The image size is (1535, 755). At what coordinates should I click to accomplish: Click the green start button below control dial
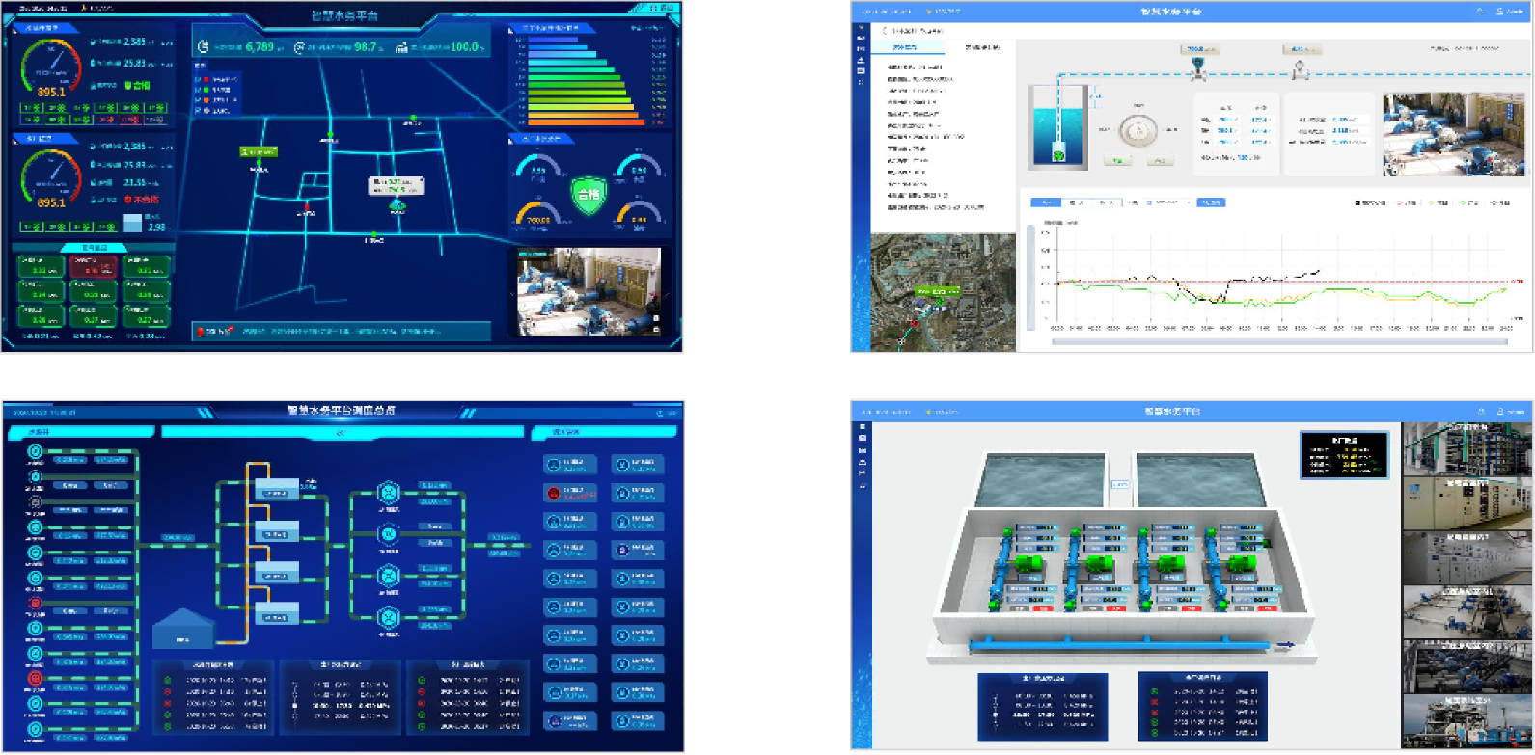coord(1118,161)
